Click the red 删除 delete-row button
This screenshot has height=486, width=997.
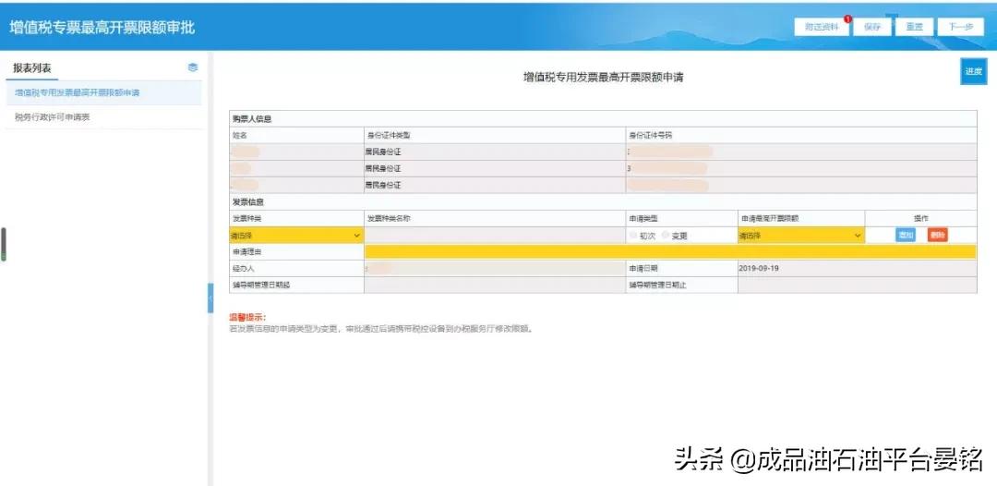tap(937, 235)
